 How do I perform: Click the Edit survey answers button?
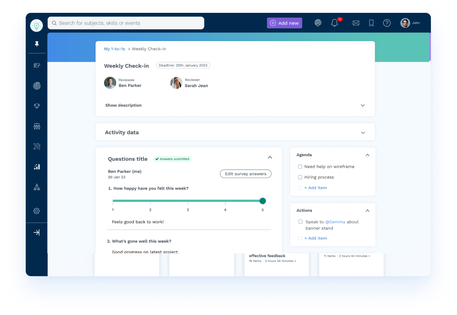(246, 174)
